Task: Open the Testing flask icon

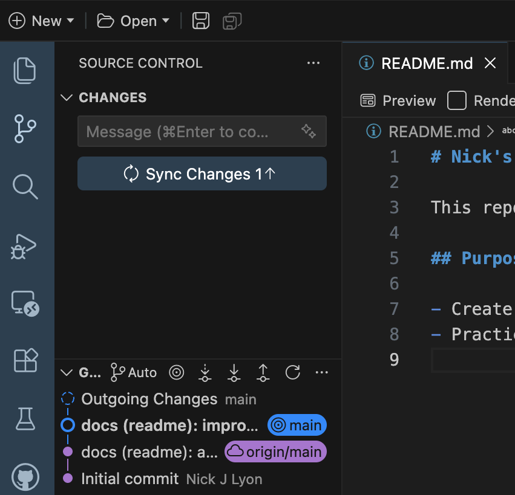Action: coord(25,418)
